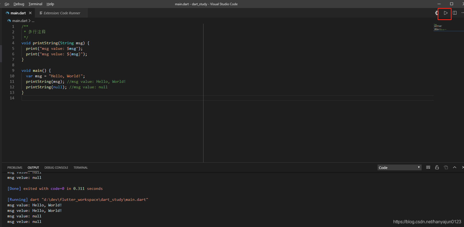Screen dimensions: 464x227
Task: Click the code minimap preview
Action: (440, 27)
